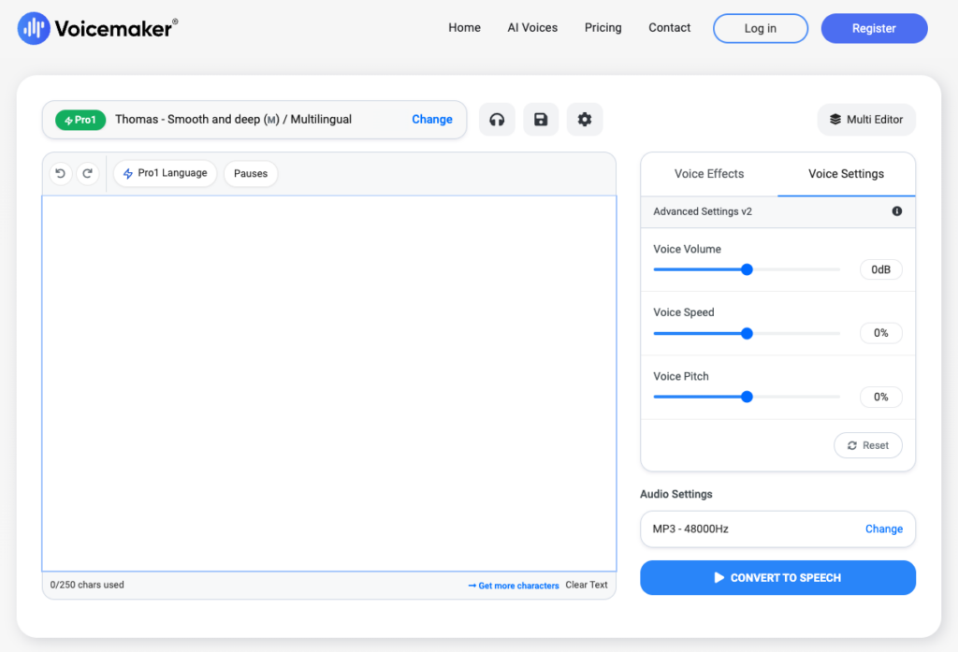Go to AI Voices page
The image size is (958, 652).
532,28
